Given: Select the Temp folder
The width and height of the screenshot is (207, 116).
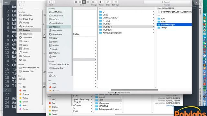Looking at the screenshot, I should coord(164,28).
